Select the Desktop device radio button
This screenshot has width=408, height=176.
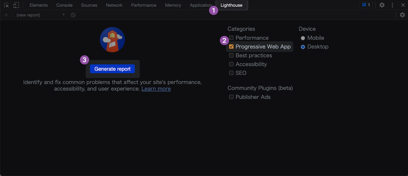coord(303,47)
